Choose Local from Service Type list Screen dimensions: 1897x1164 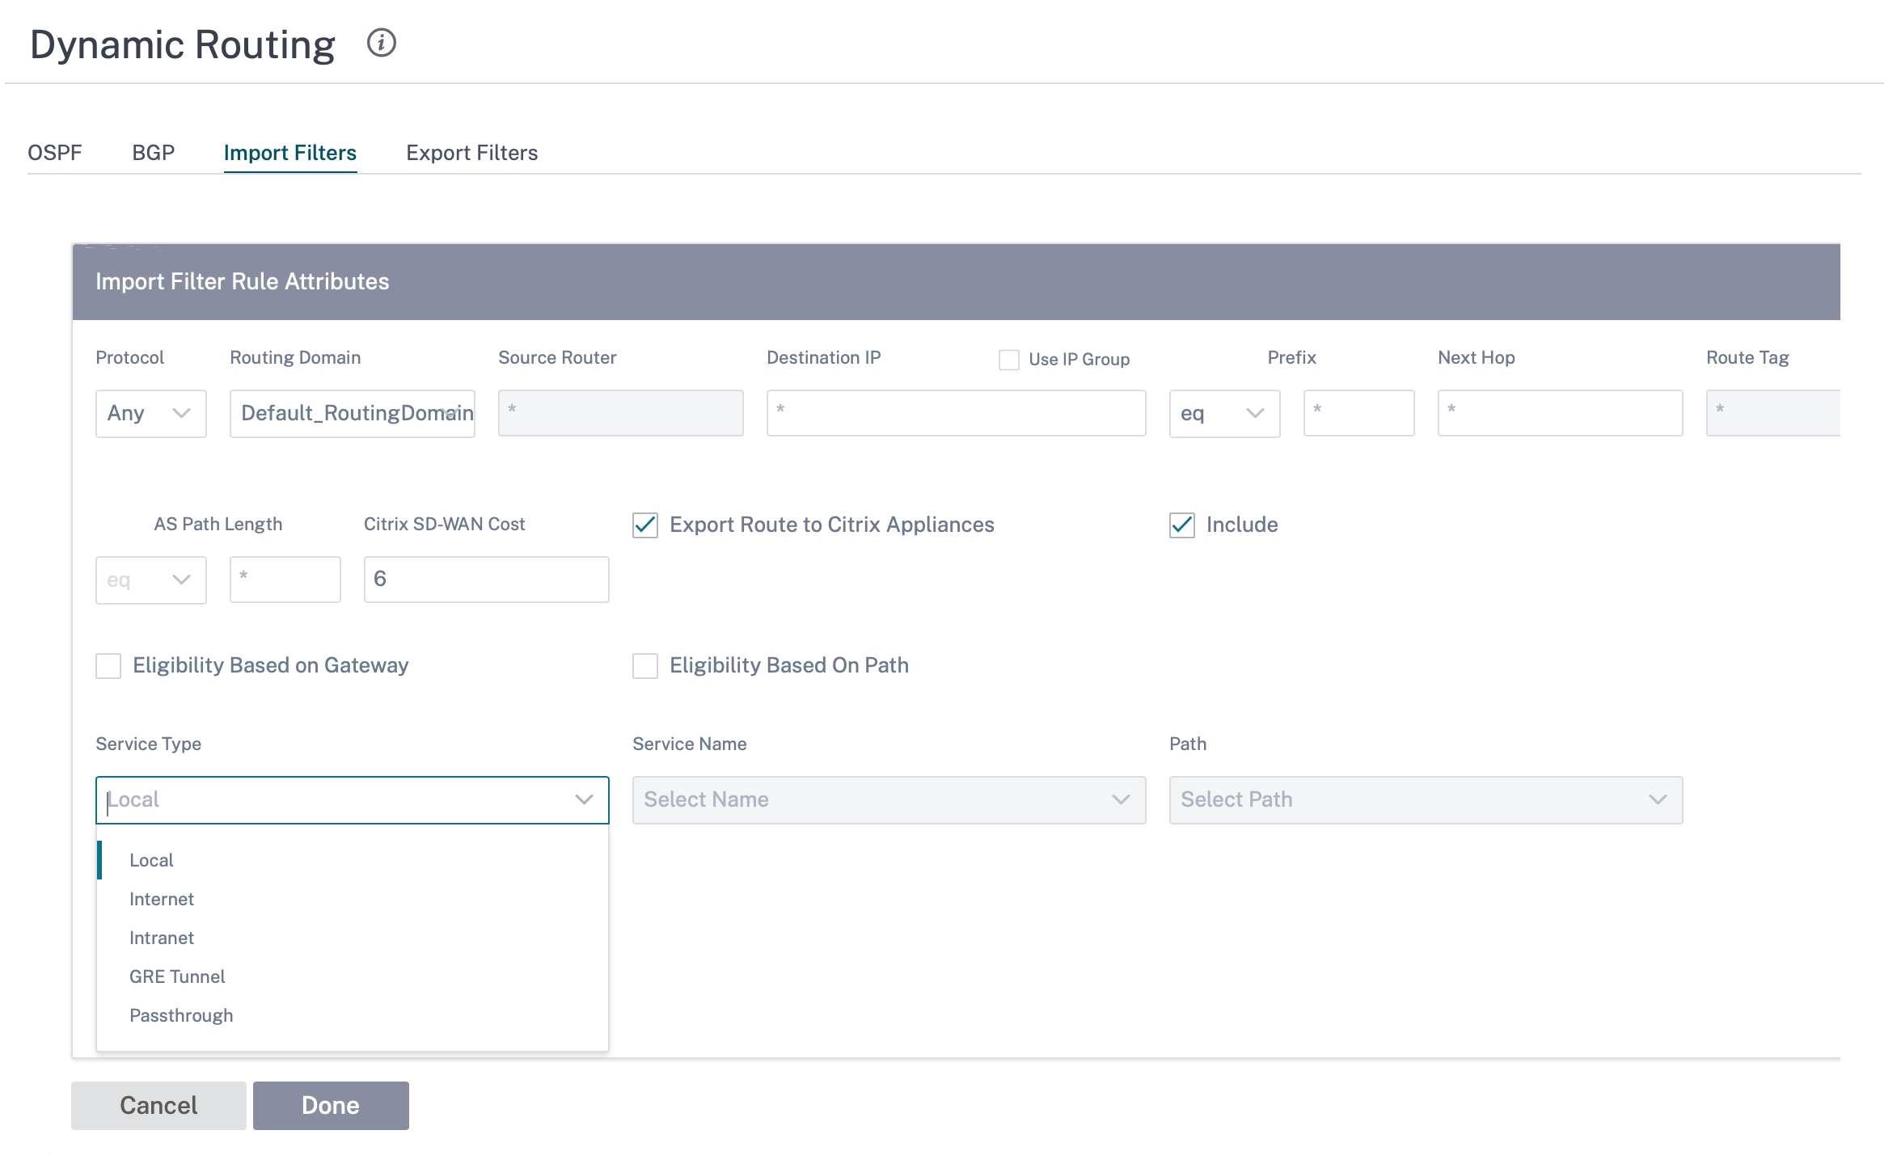tap(353, 860)
